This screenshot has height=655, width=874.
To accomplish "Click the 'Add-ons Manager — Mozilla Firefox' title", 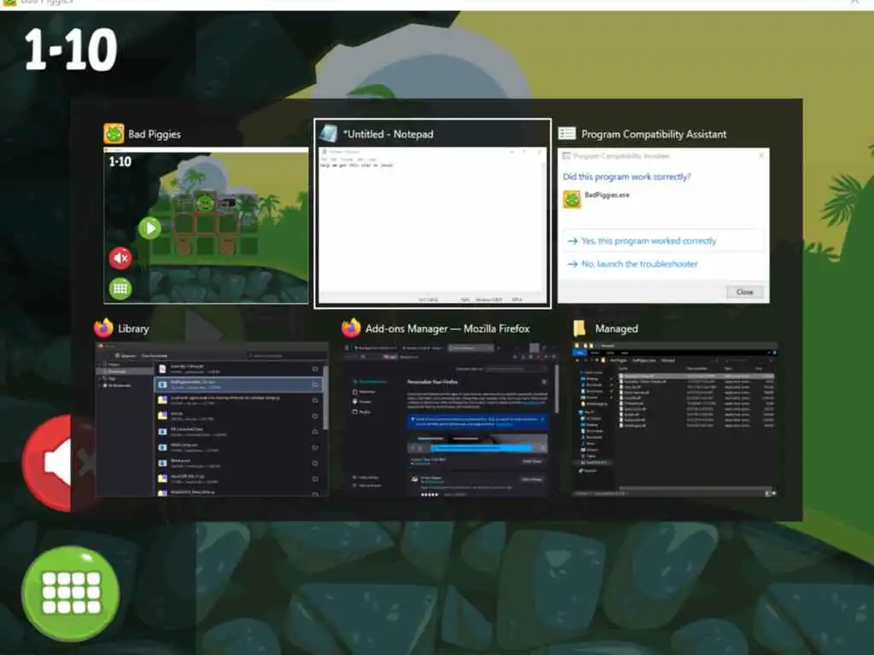I will pyautogui.click(x=447, y=328).
